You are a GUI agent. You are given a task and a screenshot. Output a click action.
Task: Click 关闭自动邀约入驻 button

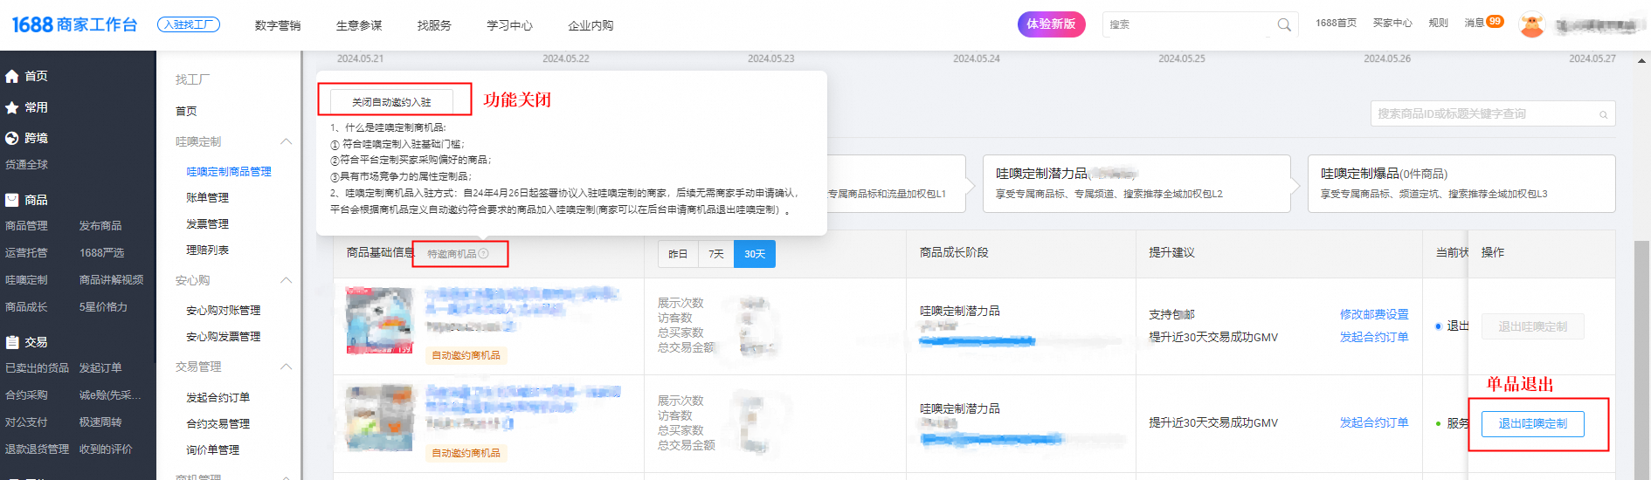point(391,102)
